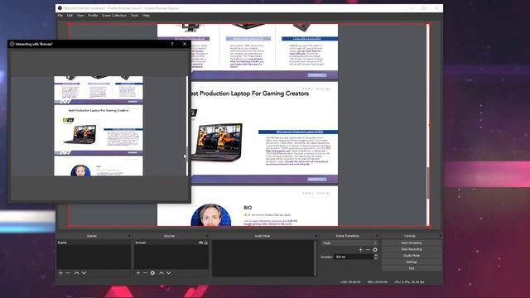Open transition properties gear icon
This screenshot has width=530, height=298.
[x=375, y=250]
